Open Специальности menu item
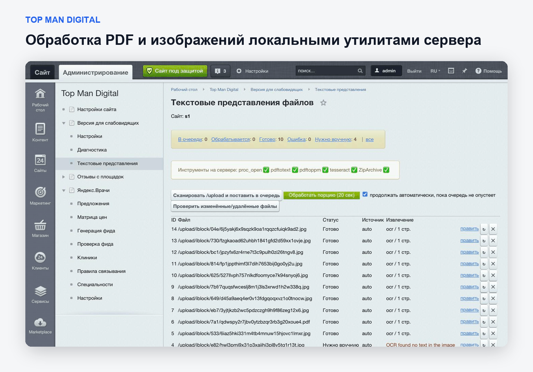 95,285
